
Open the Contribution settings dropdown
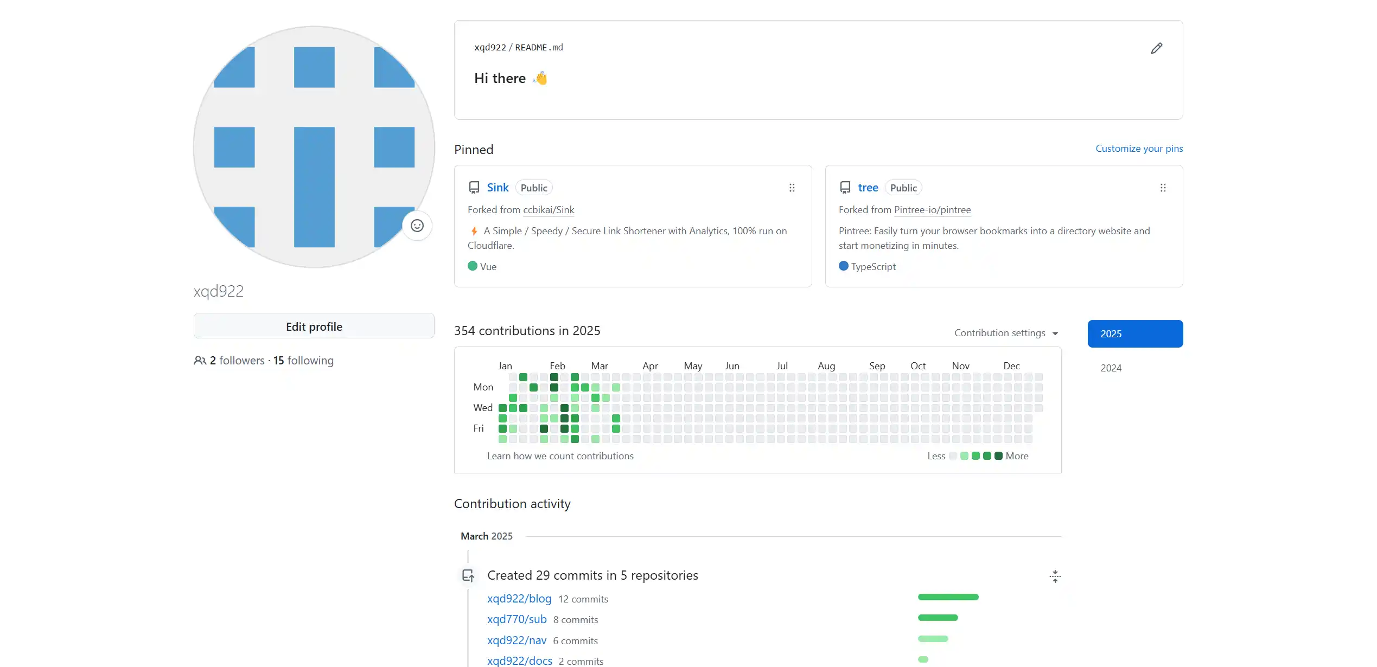(x=1006, y=333)
